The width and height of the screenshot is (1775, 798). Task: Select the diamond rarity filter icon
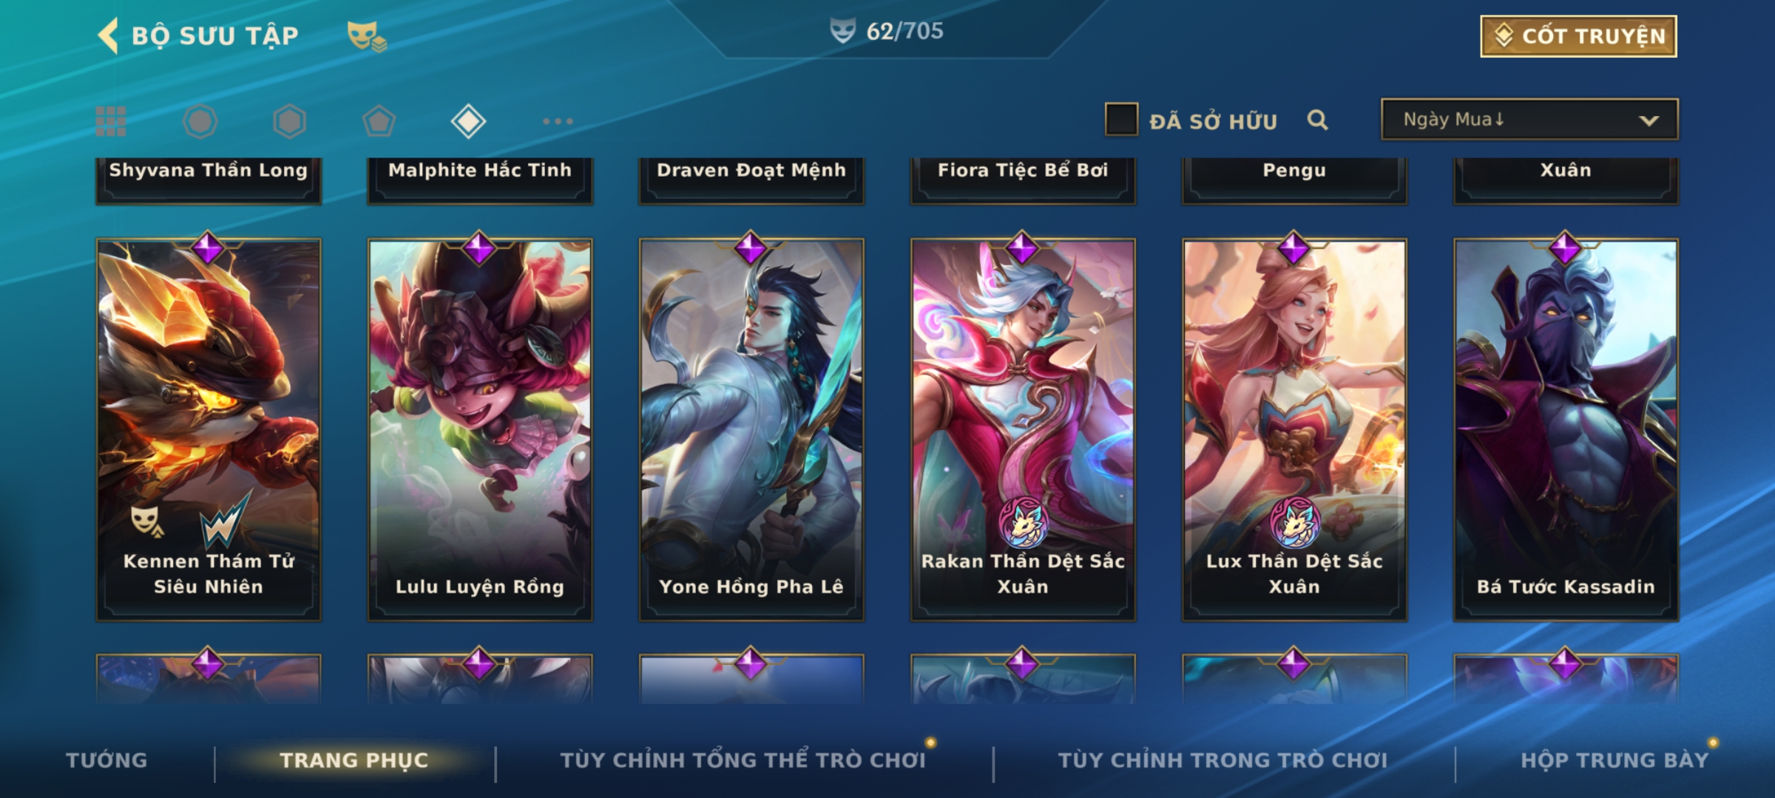(x=468, y=121)
